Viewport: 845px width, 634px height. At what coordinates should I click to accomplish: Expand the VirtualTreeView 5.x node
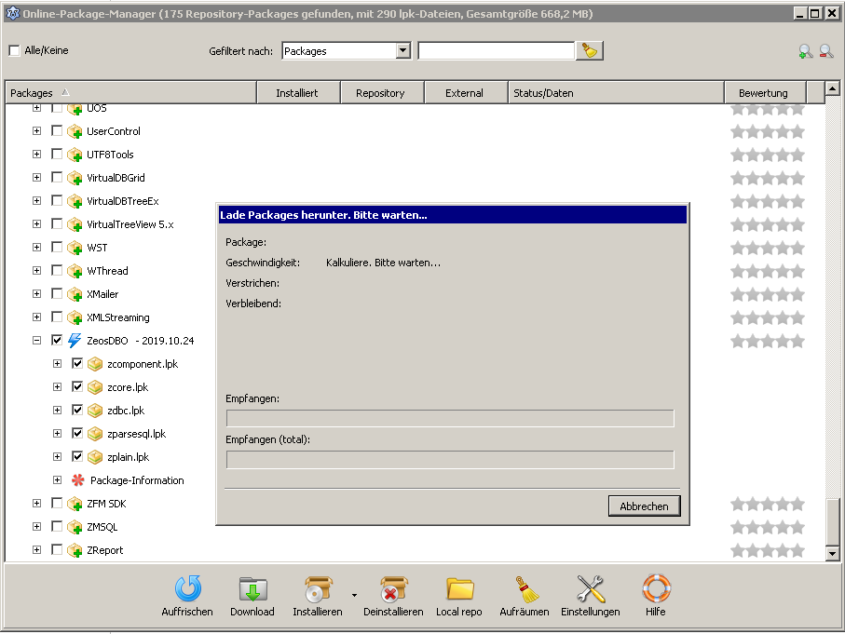(x=36, y=224)
